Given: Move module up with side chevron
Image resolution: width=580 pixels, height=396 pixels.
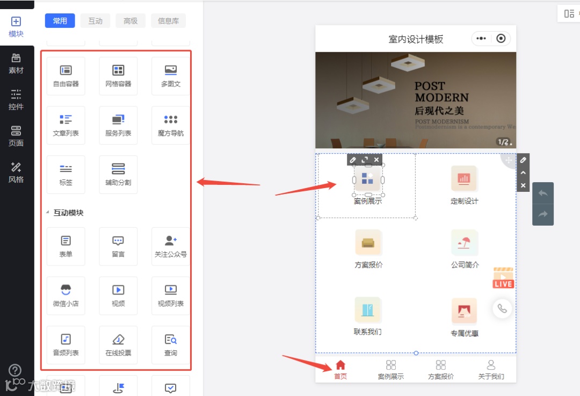Looking at the screenshot, I should click(x=523, y=172).
